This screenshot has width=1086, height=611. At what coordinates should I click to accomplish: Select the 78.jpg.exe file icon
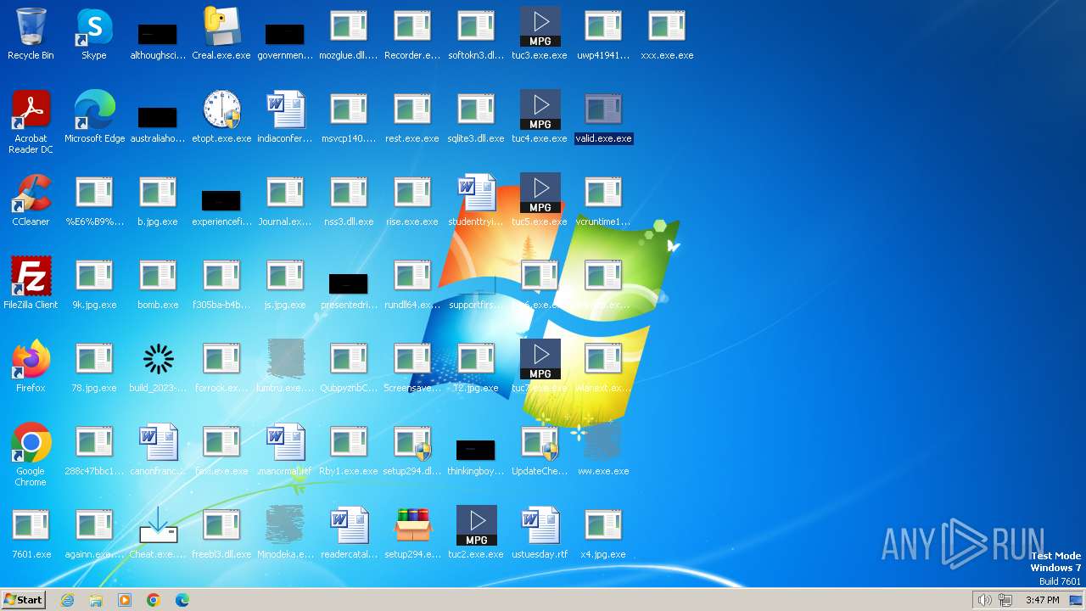[x=94, y=359]
